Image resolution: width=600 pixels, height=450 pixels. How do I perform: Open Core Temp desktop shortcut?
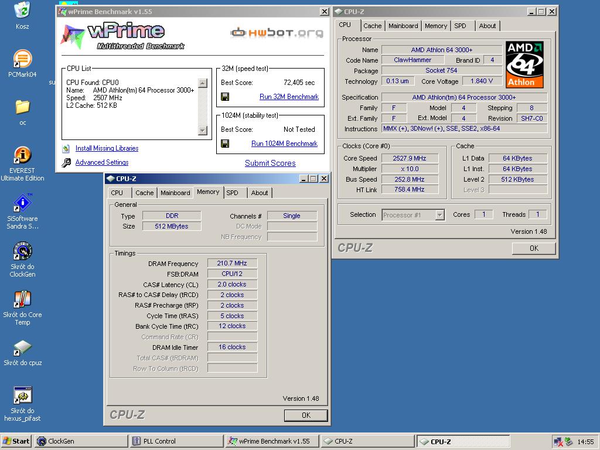pos(22,299)
